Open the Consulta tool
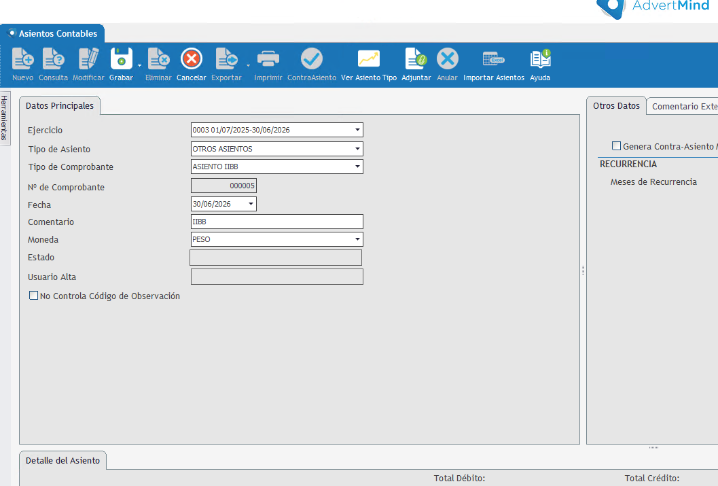This screenshot has height=486, width=718. [53, 59]
